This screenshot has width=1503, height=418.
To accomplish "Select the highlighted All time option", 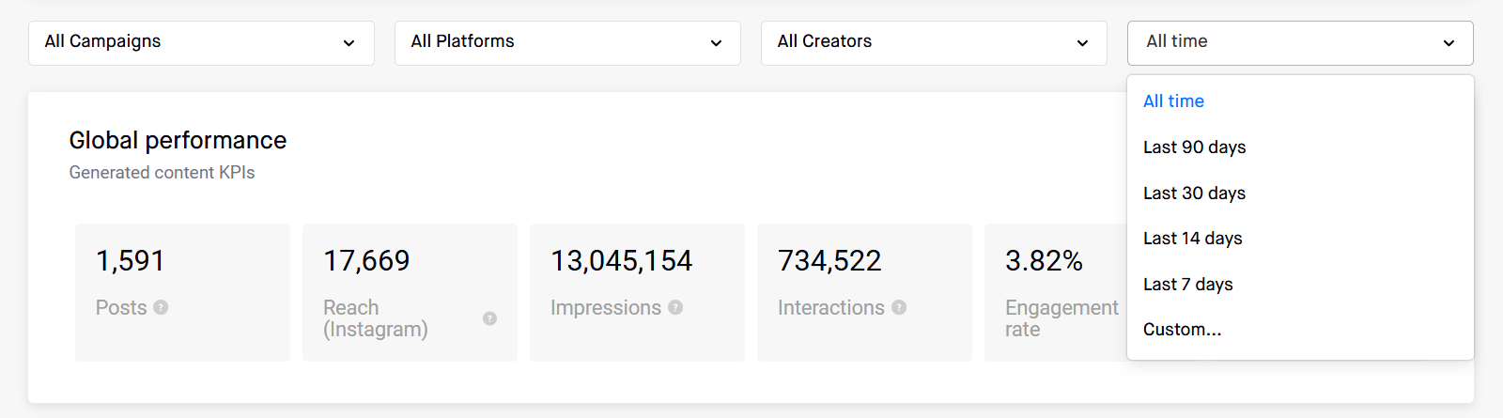I will click(x=1174, y=101).
